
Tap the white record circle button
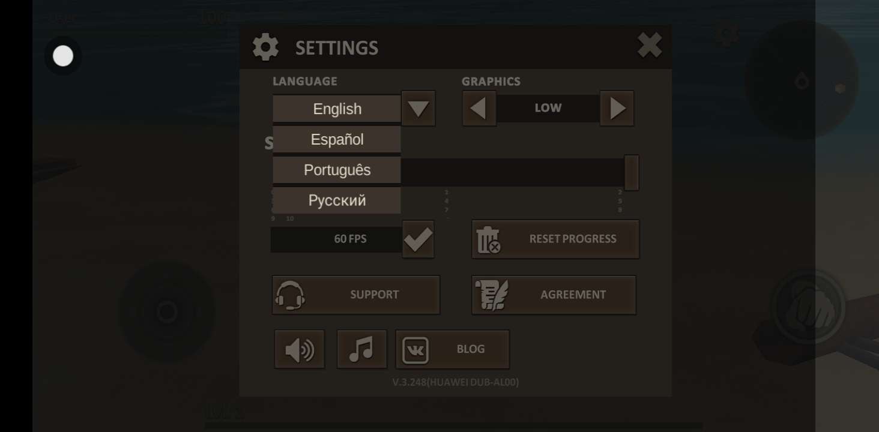[x=63, y=56]
